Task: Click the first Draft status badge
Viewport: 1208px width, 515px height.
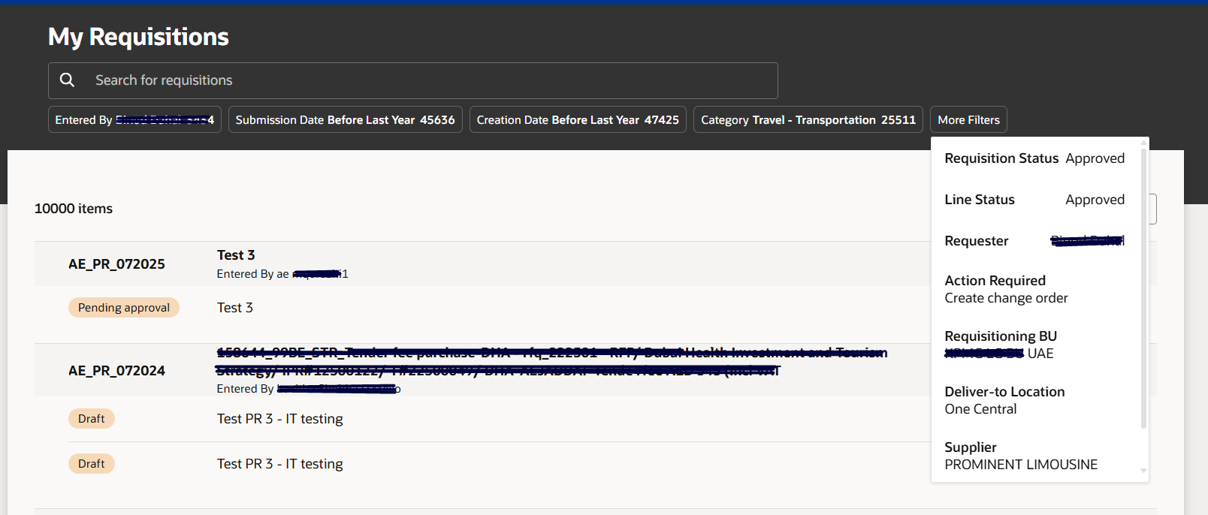Action: tap(92, 419)
